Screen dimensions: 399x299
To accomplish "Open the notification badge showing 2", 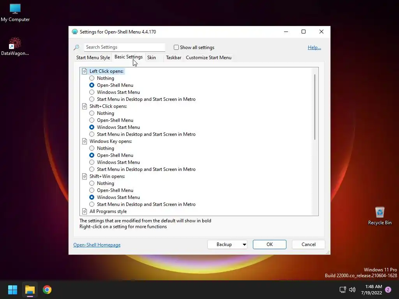I will pos(388,290).
